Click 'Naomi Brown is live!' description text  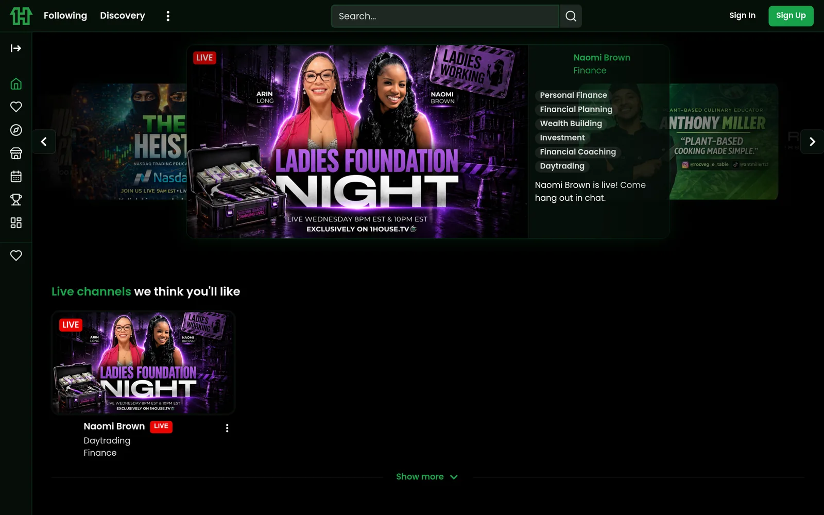pos(590,191)
